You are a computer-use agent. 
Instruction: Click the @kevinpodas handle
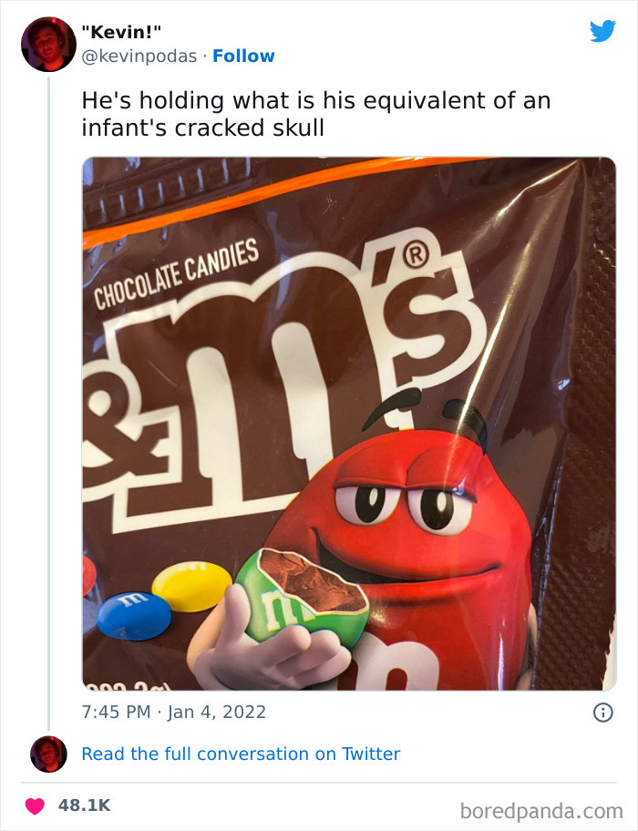(142, 56)
